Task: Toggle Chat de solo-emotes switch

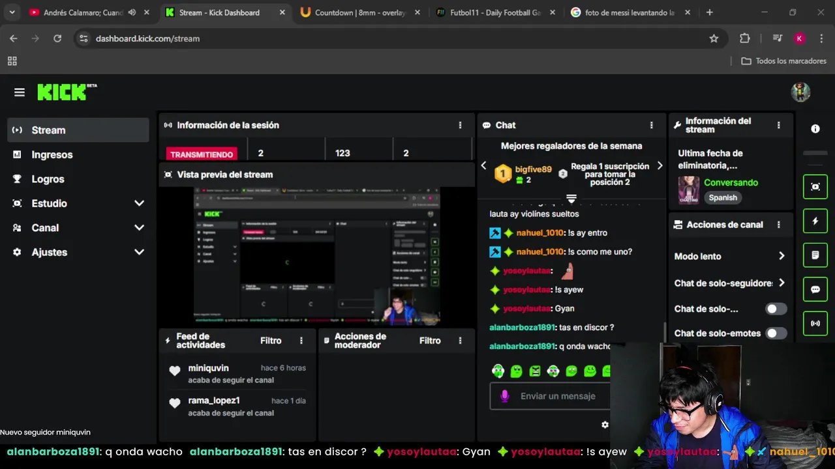Action: click(776, 333)
